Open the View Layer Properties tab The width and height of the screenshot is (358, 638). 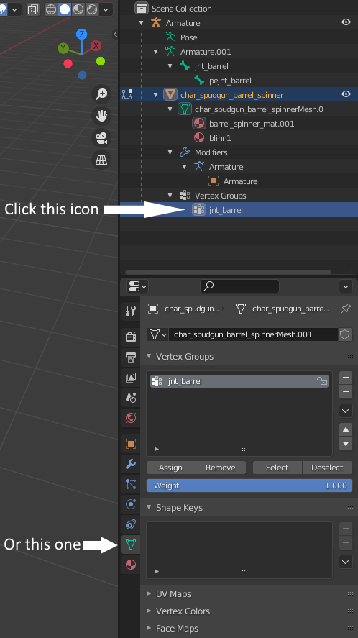click(131, 378)
